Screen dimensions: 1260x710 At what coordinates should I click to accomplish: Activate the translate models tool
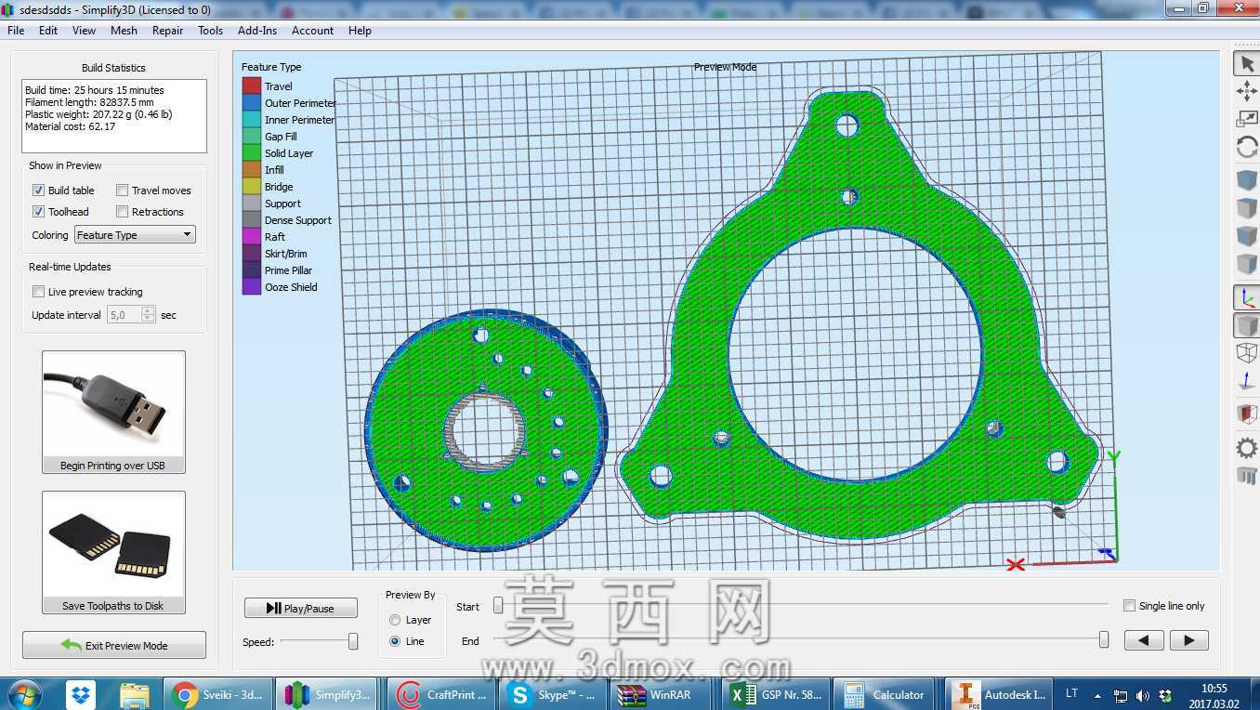[1247, 91]
